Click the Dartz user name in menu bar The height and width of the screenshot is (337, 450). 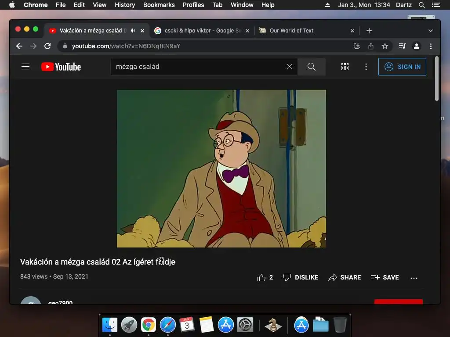point(403,5)
